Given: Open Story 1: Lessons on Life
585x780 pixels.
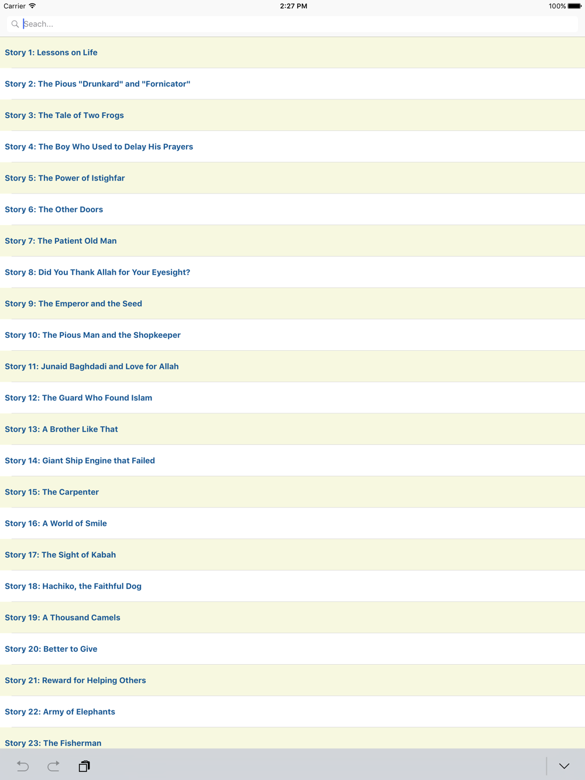Looking at the screenshot, I should click(x=292, y=53).
